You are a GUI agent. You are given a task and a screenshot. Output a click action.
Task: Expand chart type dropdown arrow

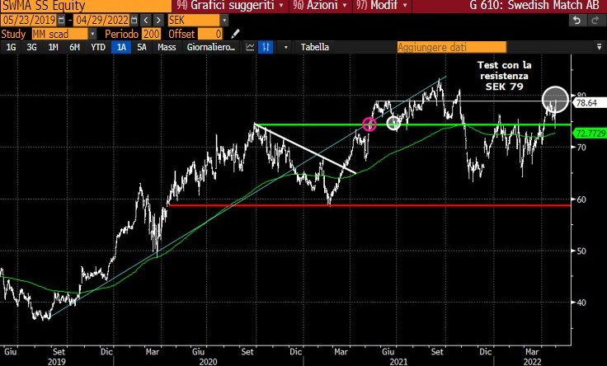point(285,47)
